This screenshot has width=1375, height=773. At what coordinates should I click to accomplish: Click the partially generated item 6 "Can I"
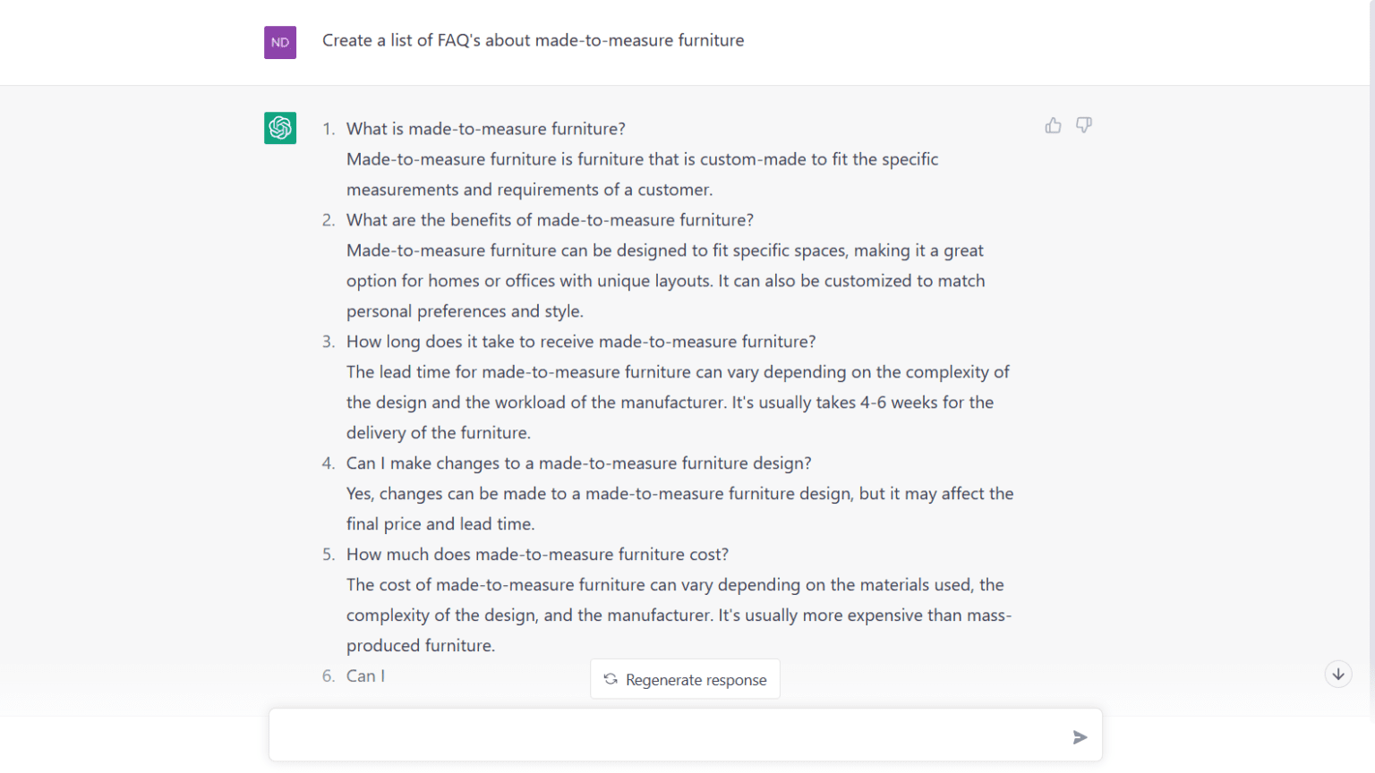(365, 676)
